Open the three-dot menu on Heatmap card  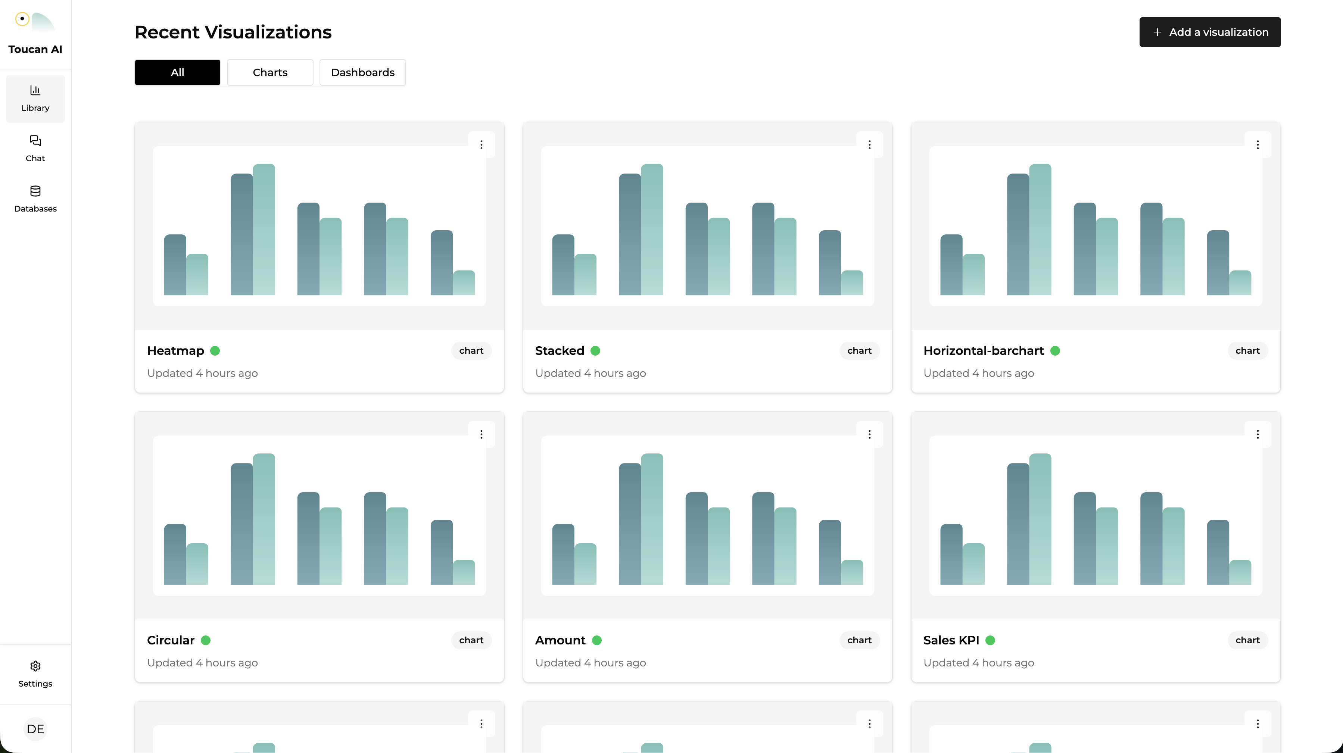481,144
